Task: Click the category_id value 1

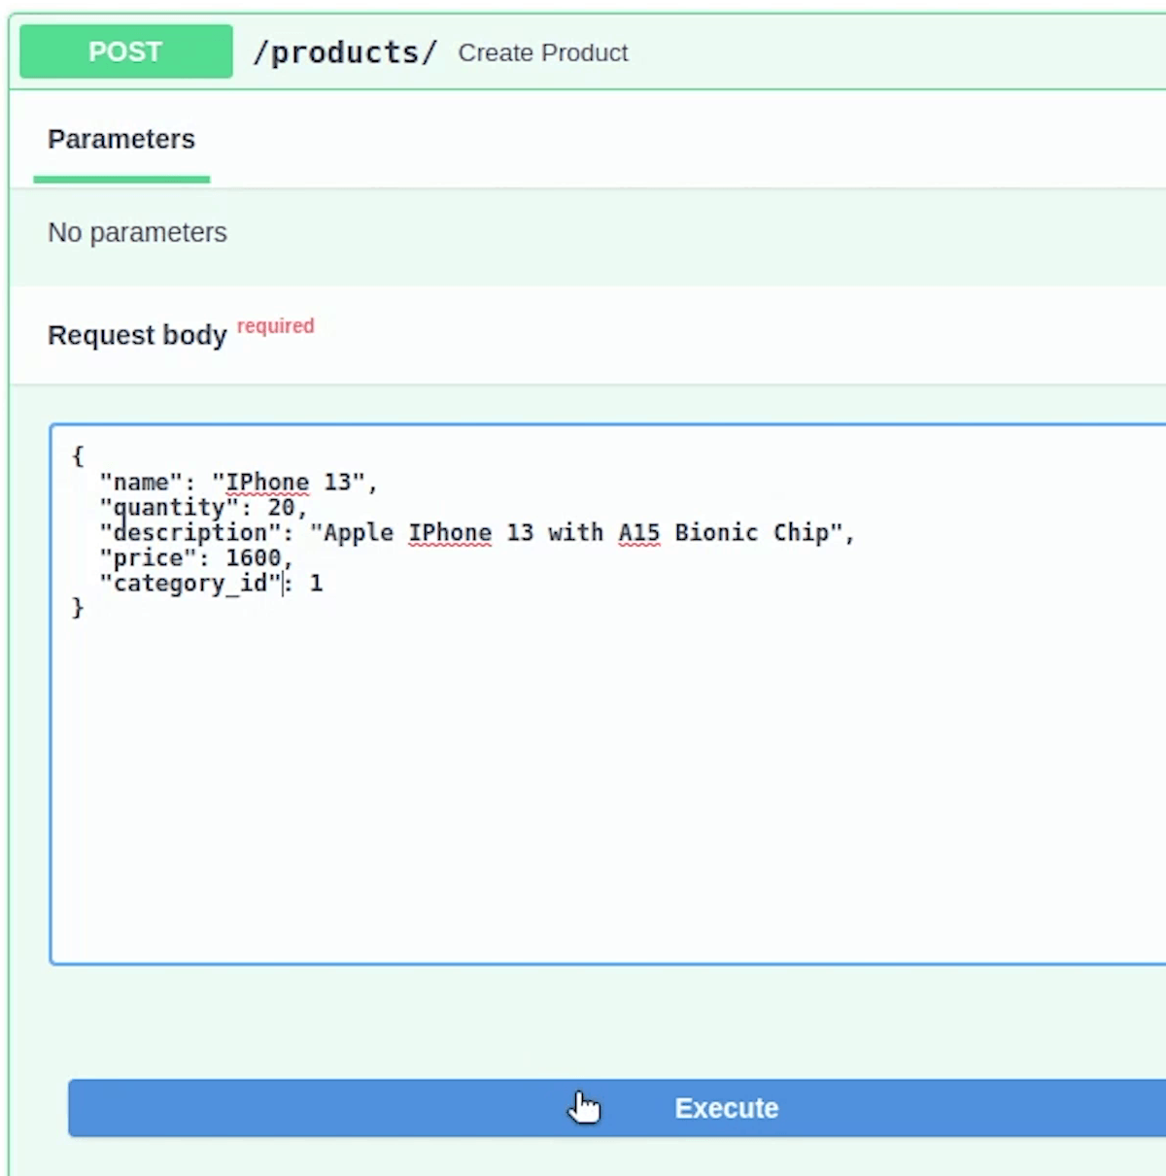Action: point(316,584)
